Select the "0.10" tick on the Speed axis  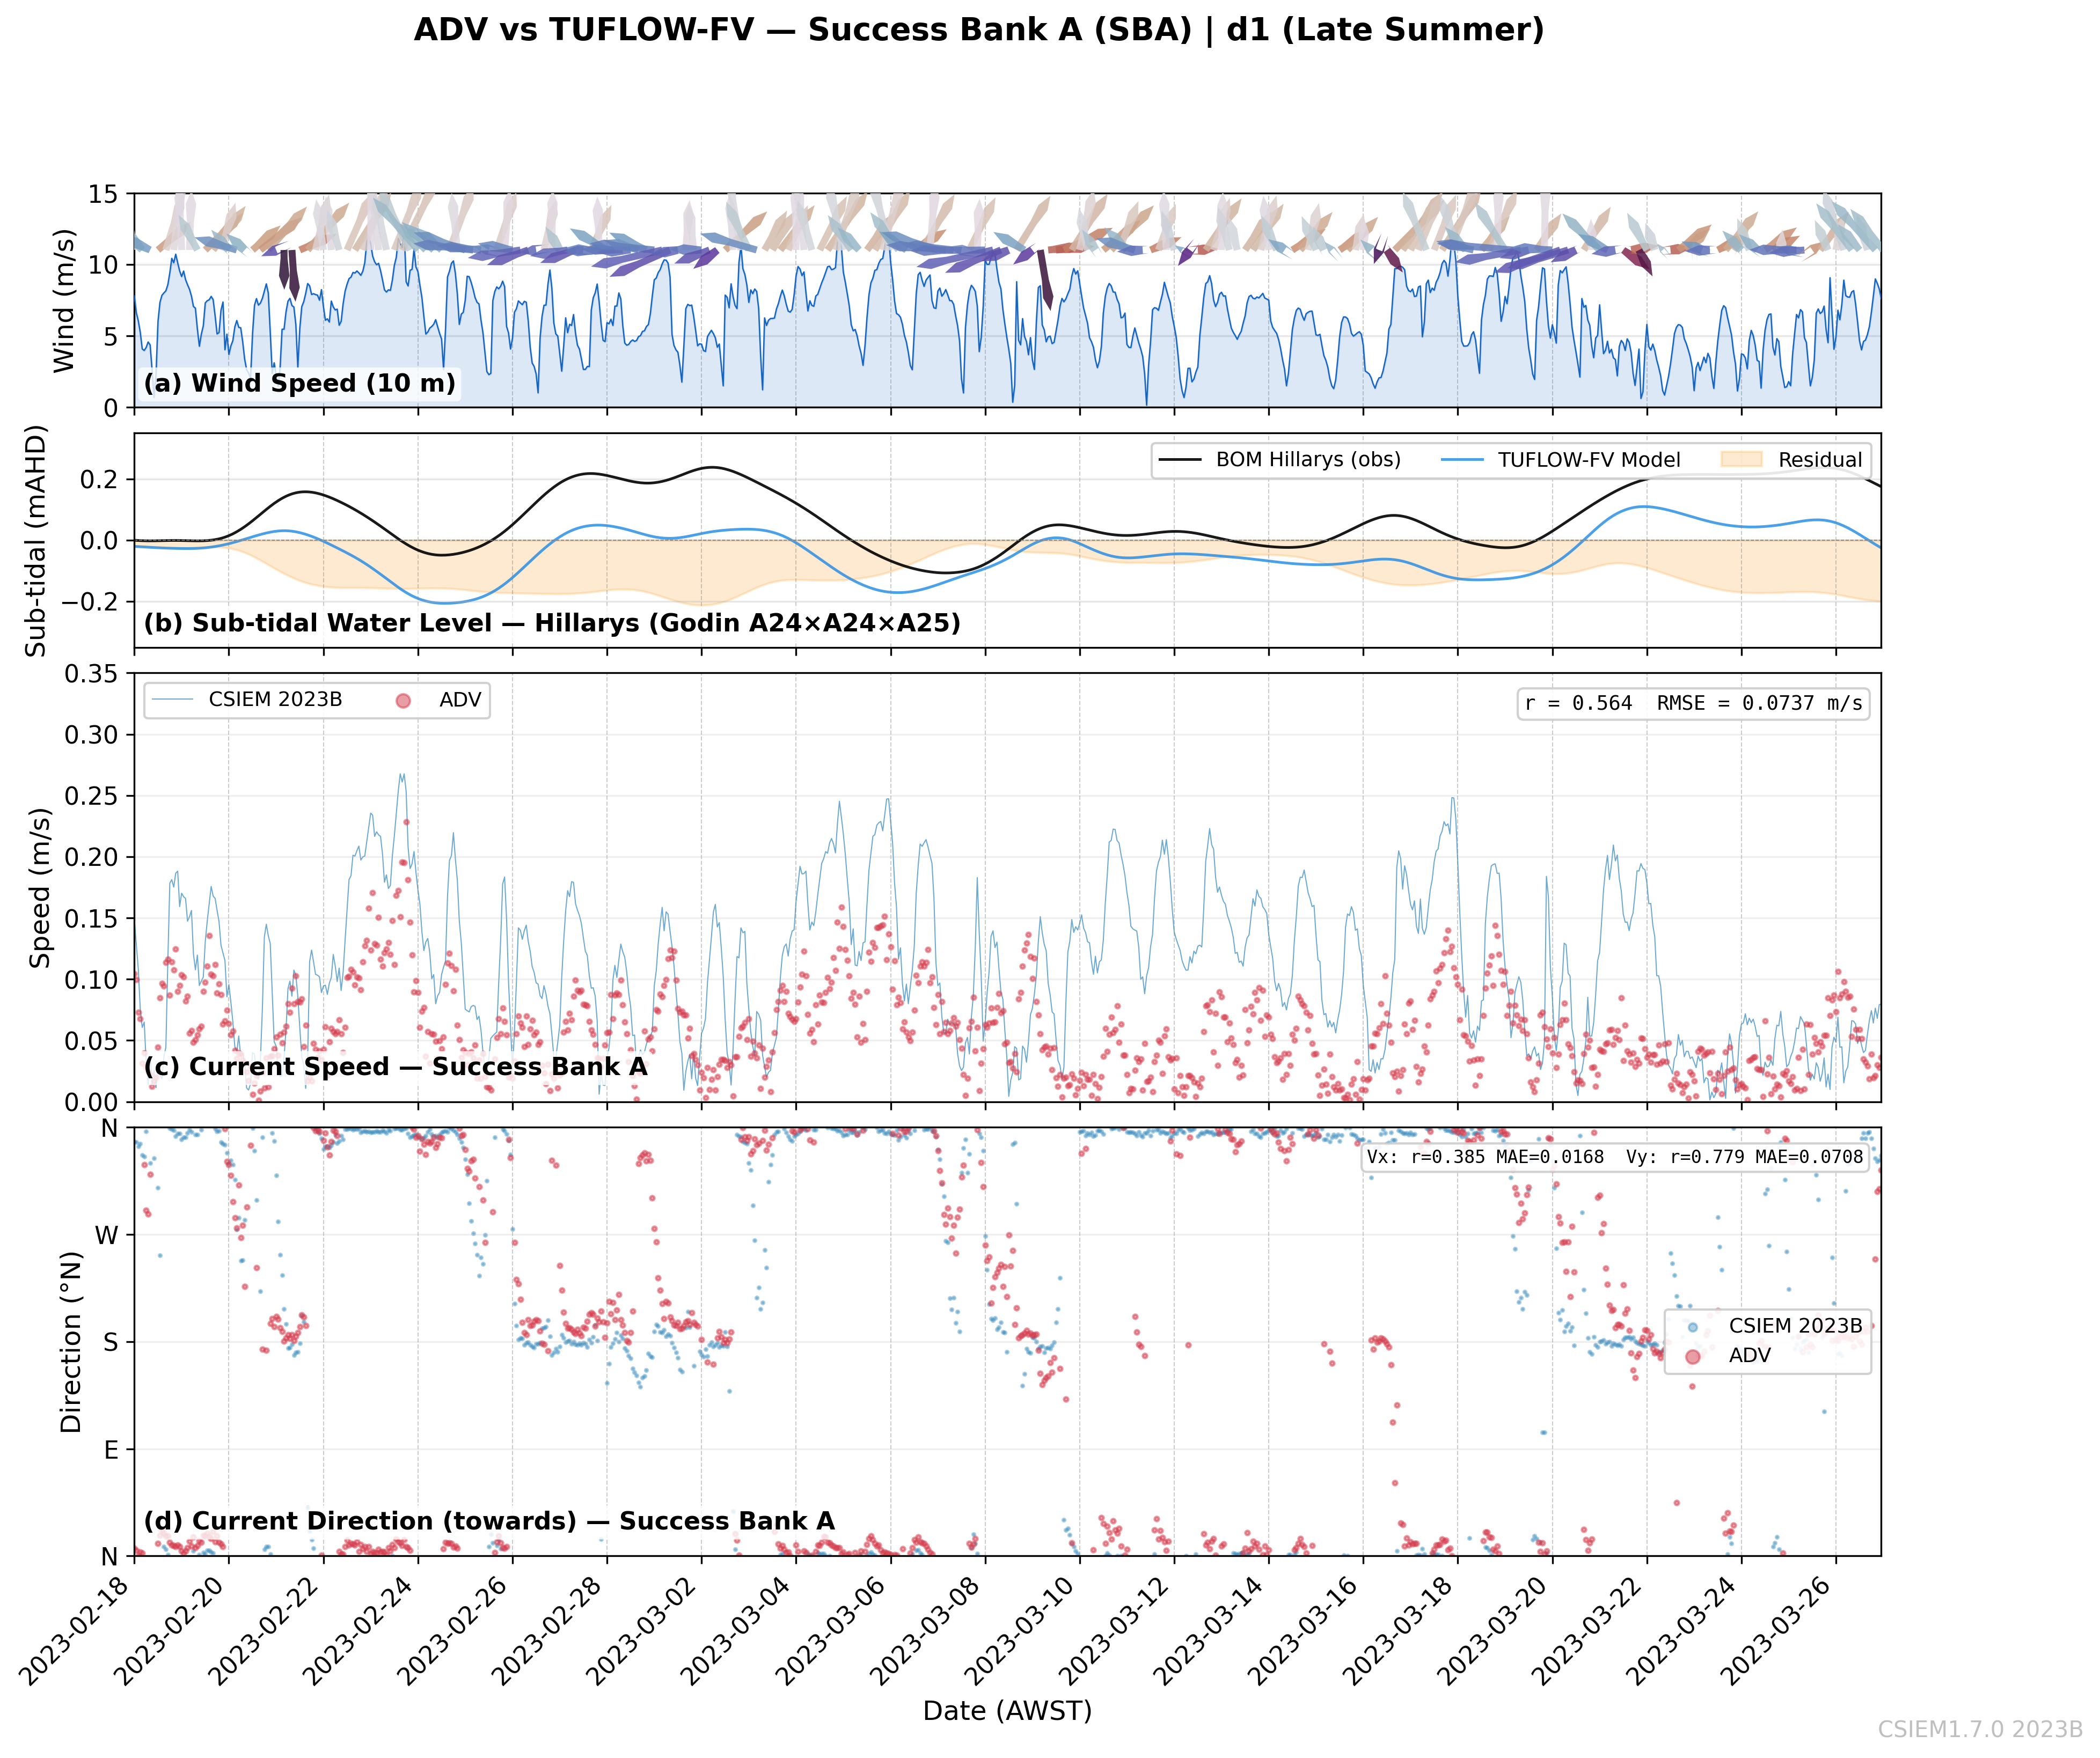coord(92,980)
